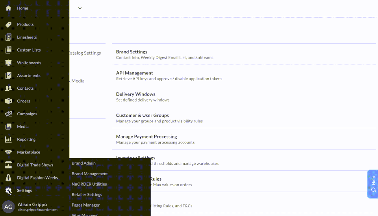Click the Products tag icon
This screenshot has width=378, height=216.
pyautogui.click(x=8, y=24)
